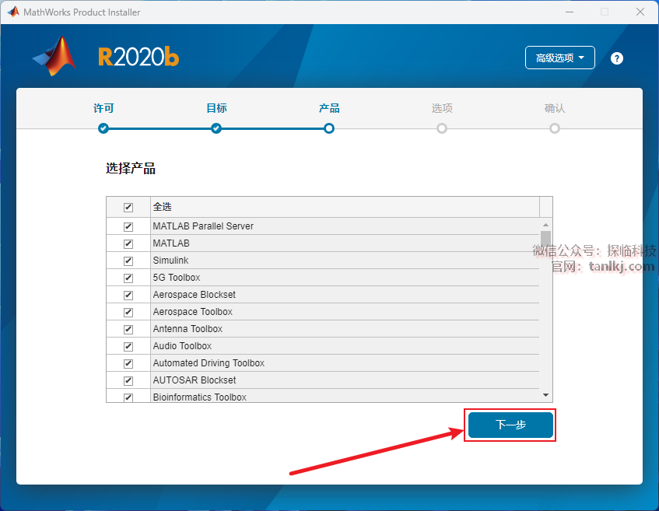The image size is (659, 511).
Task: Toggle AUTOSAR Blockset checkbox
Action: 128,381
